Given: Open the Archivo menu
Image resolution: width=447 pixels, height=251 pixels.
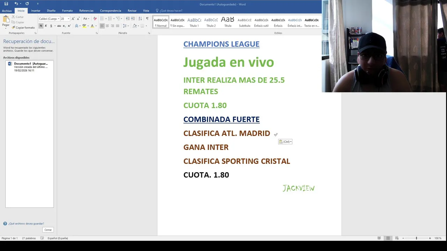Looking at the screenshot, I should [x=7, y=11].
